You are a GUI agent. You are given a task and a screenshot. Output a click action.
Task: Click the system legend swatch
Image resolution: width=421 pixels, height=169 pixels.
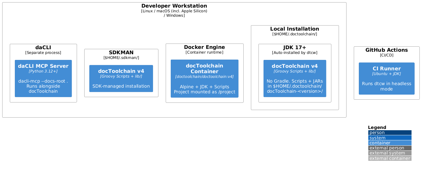[x=390, y=138]
